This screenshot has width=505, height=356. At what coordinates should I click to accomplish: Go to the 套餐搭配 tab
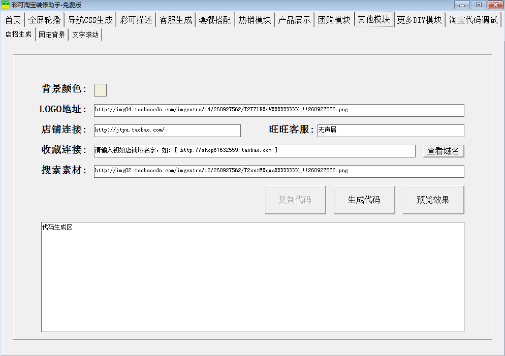215,20
